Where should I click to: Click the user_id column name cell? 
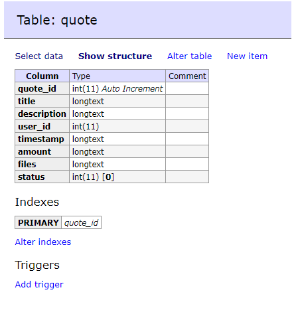(42, 127)
